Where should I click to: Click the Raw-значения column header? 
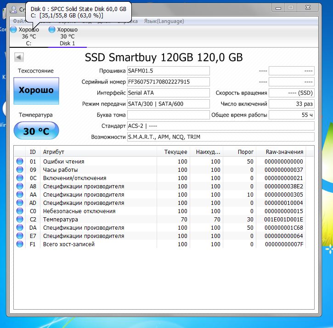pos(281,152)
